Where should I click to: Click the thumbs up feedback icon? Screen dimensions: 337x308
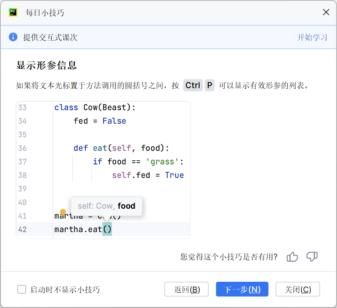pos(292,257)
